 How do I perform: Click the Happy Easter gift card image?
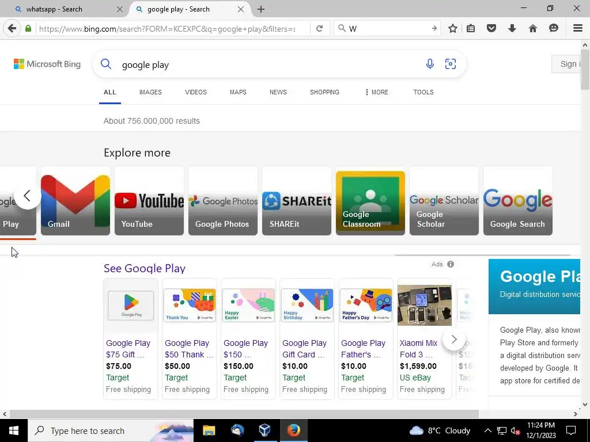248,305
